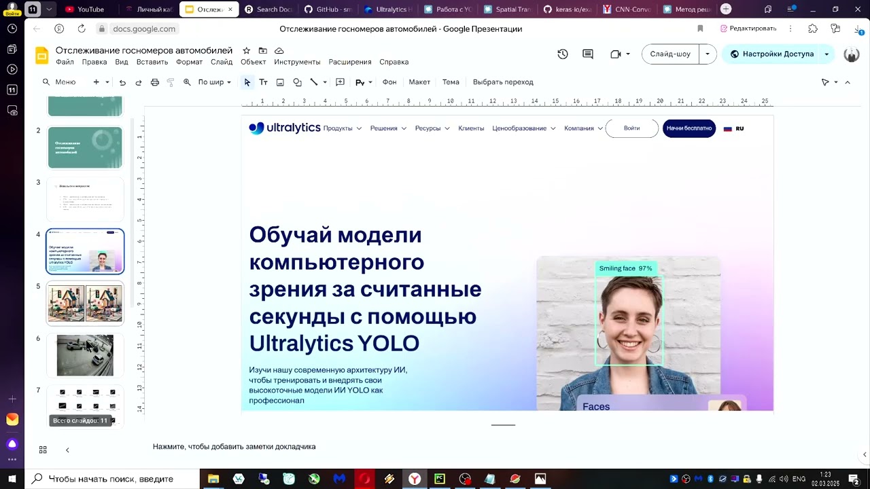Image resolution: width=870 pixels, height=489 pixels.
Task: Expand access settings dropdown arrow
Action: pyautogui.click(x=826, y=54)
